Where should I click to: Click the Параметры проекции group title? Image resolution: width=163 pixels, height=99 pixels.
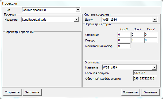click(19, 32)
